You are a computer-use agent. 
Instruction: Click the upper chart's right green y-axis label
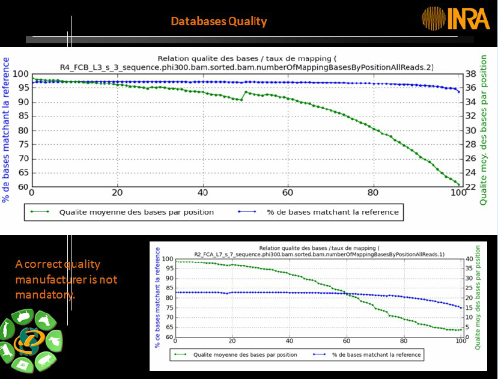(484, 130)
